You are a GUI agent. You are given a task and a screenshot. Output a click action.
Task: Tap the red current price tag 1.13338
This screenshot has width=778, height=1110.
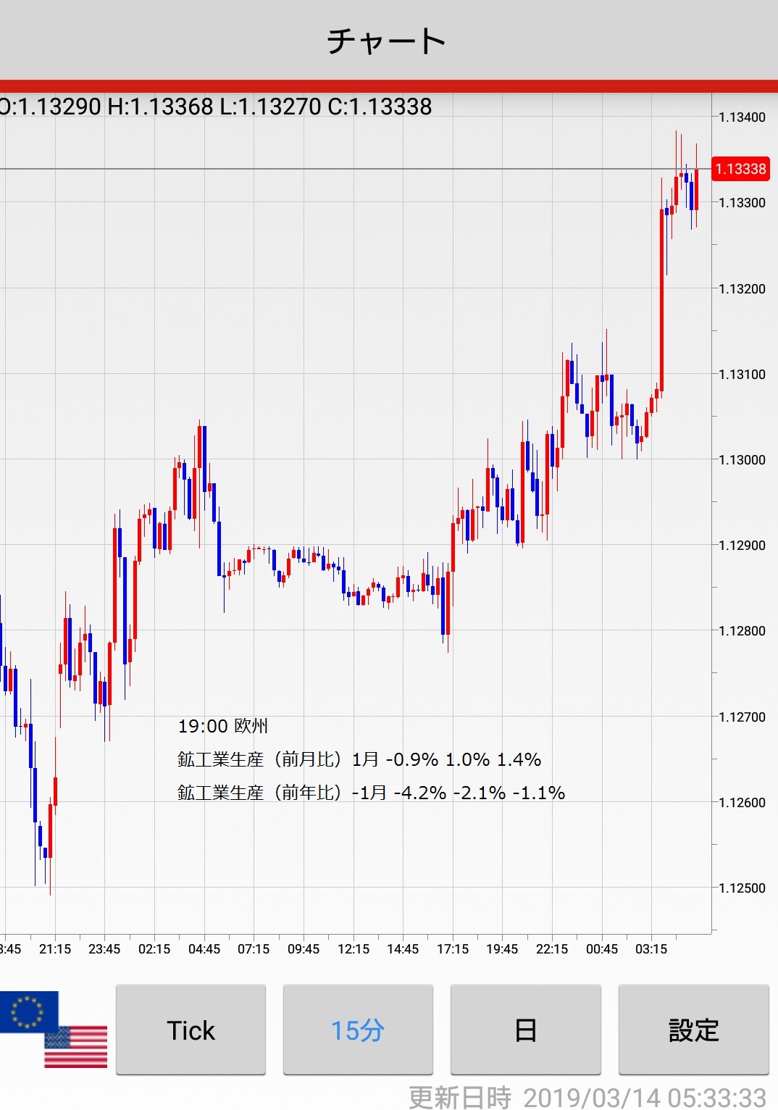[x=740, y=169]
